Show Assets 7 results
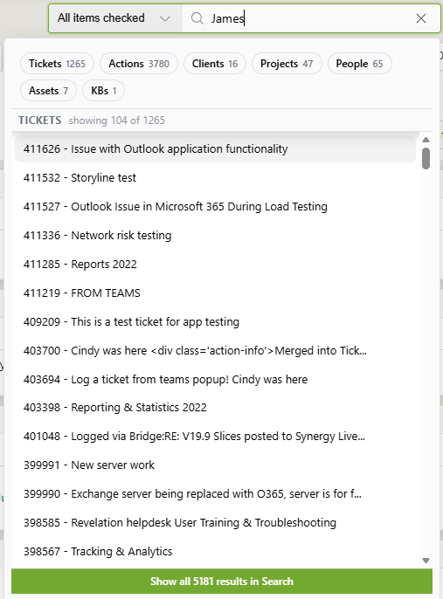This screenshot has width=443, height=599. [x=49, y=91]
